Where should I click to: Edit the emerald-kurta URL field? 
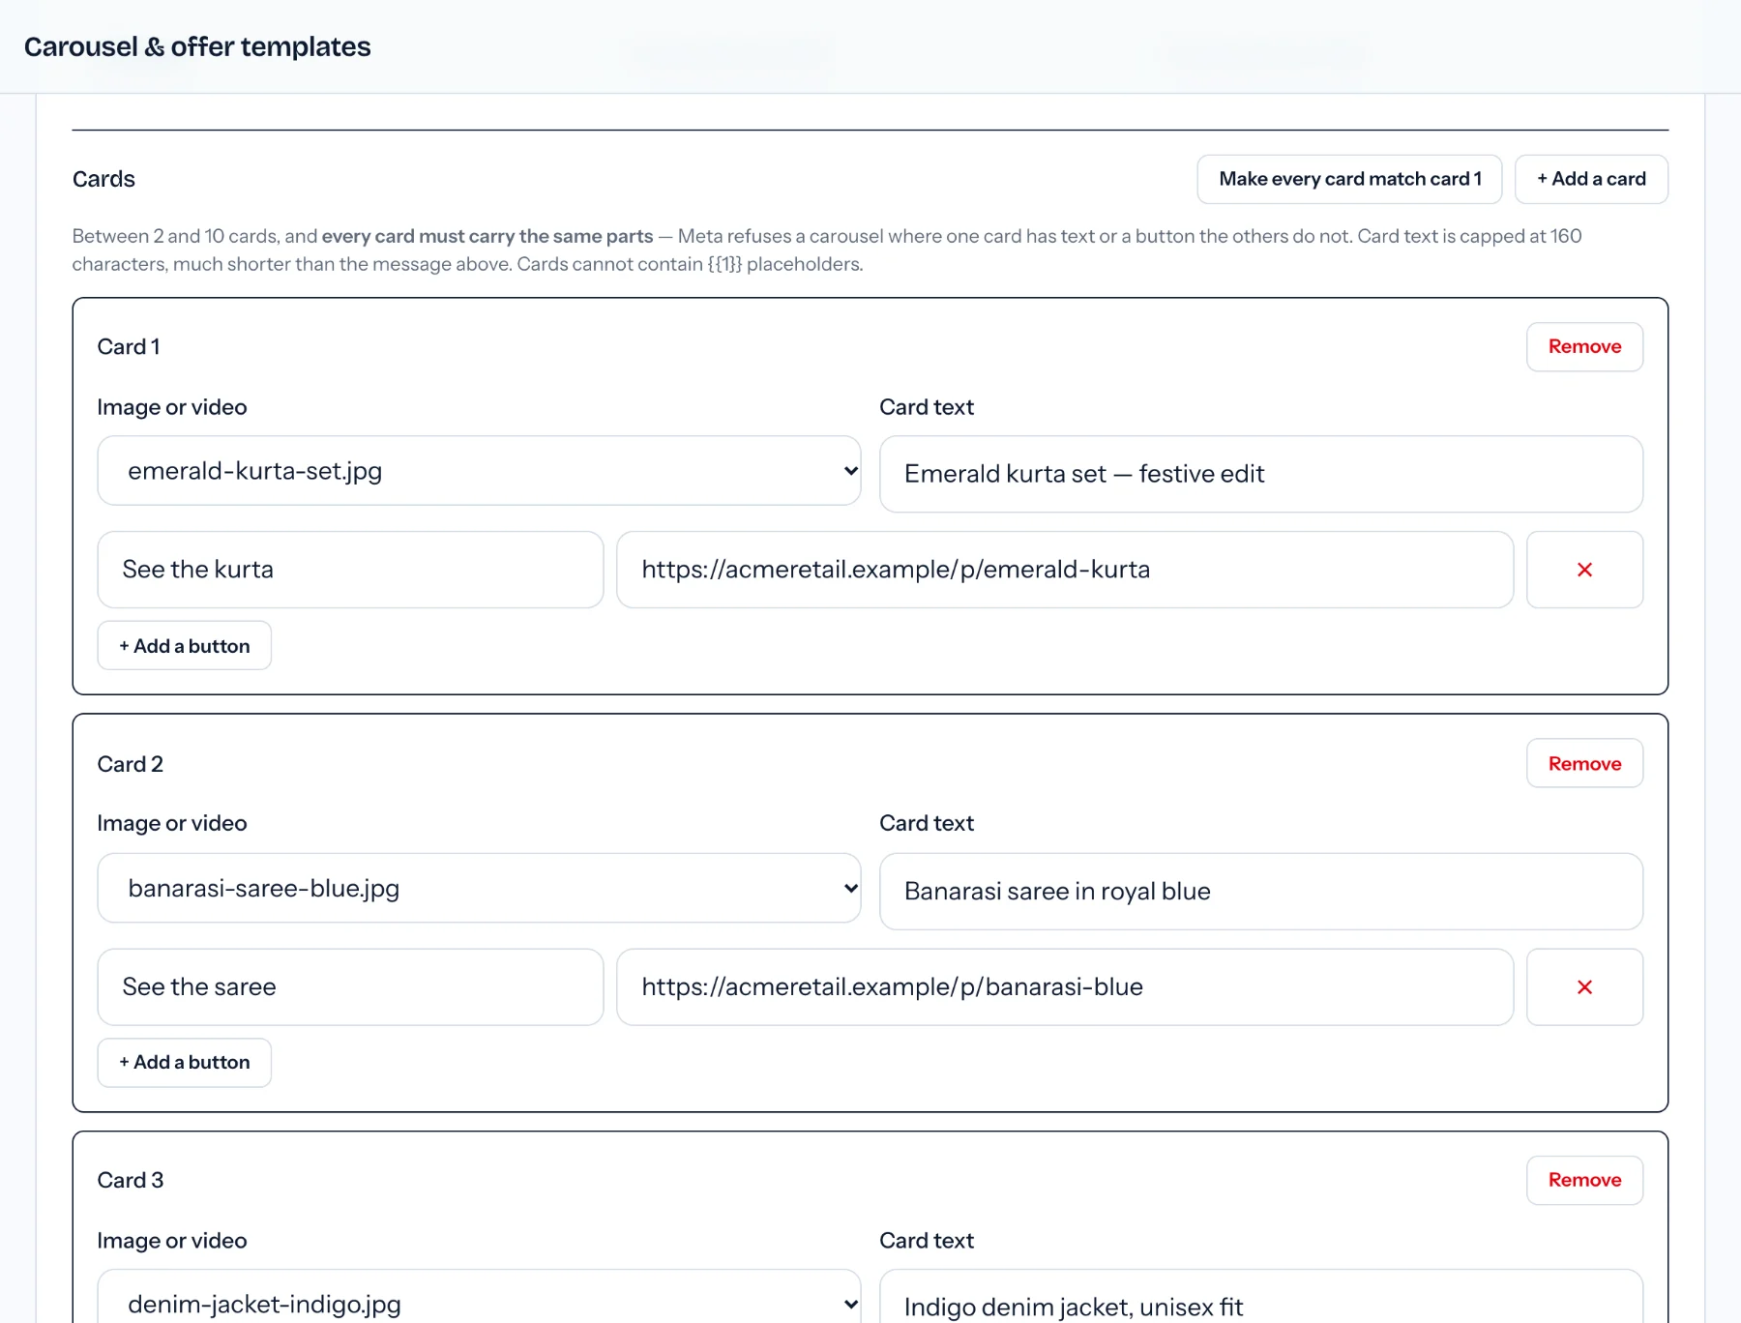1065,570
